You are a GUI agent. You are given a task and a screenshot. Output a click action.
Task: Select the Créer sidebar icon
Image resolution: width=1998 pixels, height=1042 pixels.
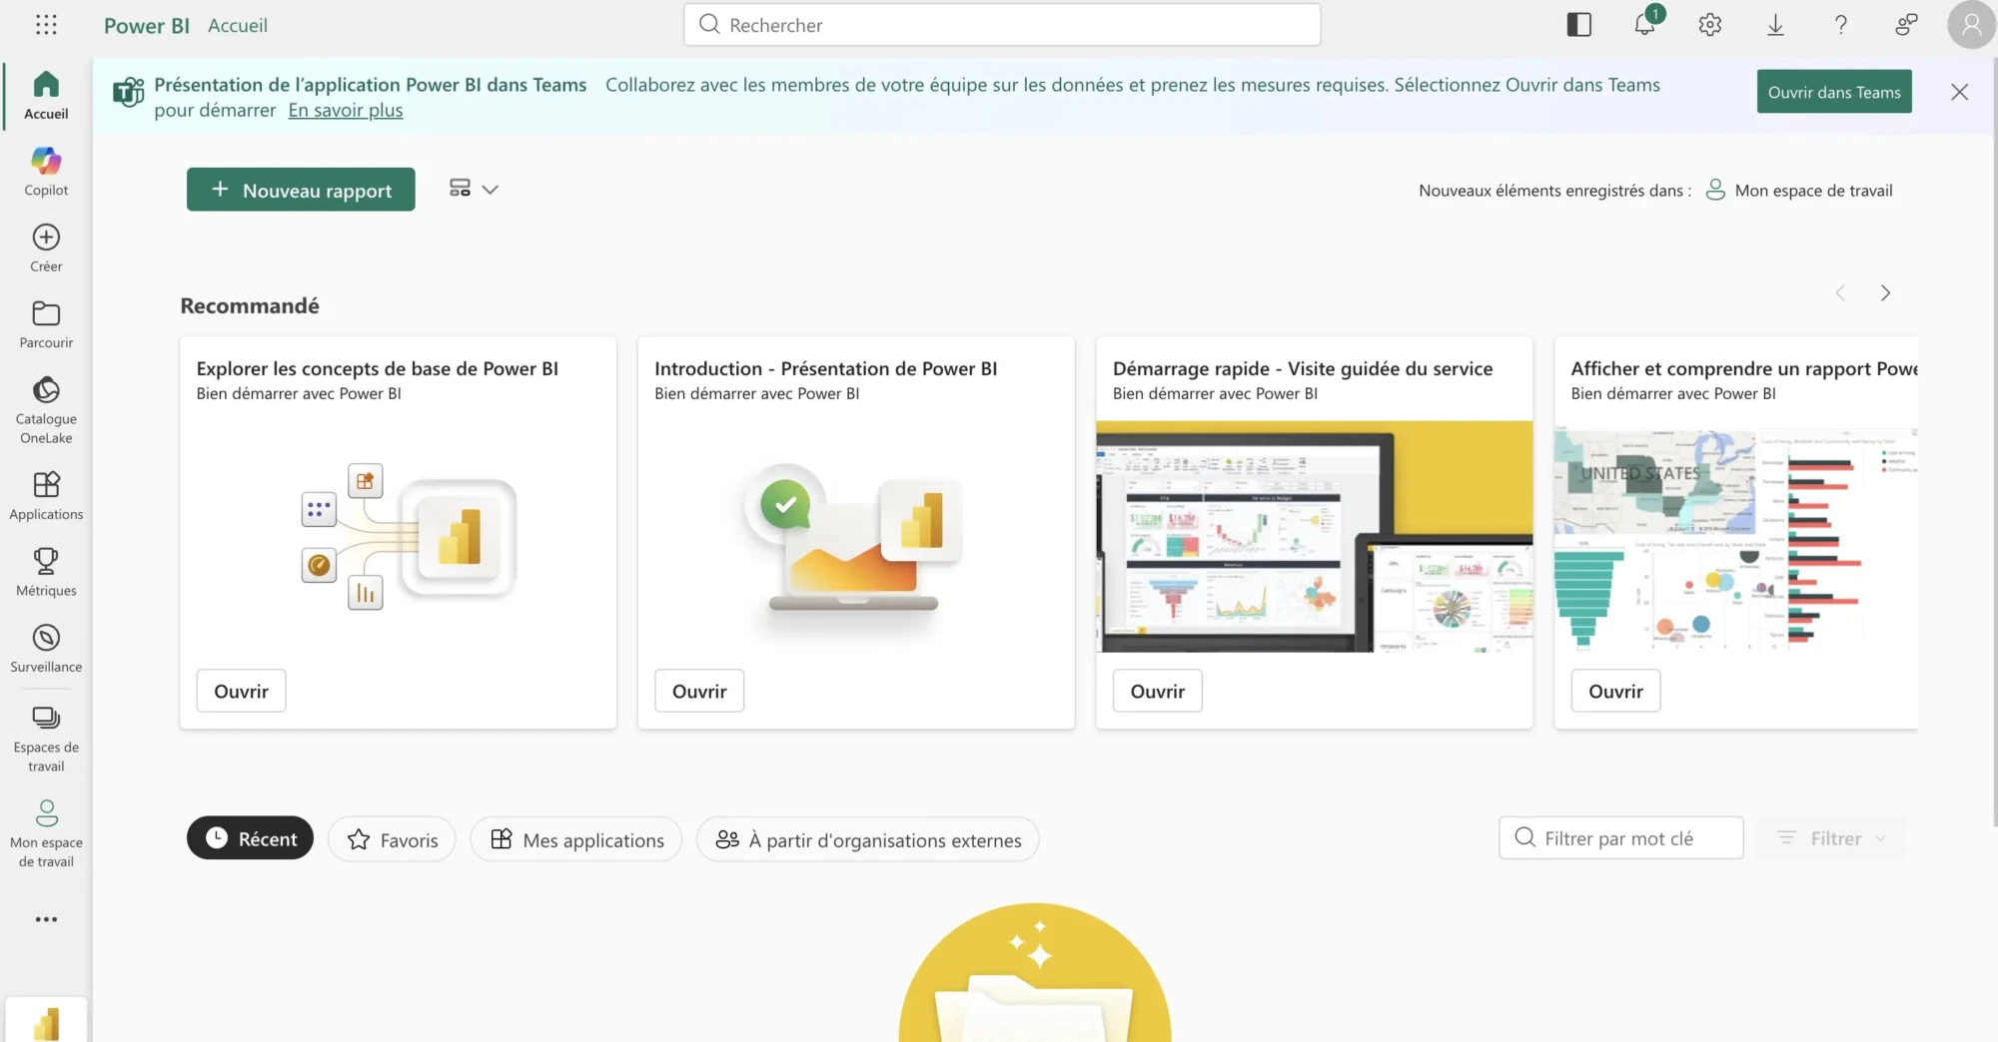[x=45, y=247]
